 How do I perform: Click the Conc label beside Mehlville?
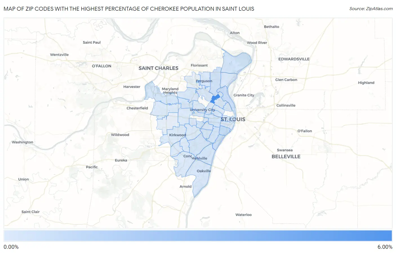(x=188, y=156)
